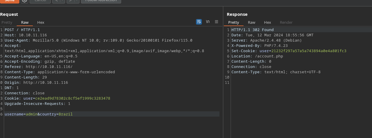Click the Set-Cookie line in the response
The height and width of the screenshot is (138, 372).
(289, 51)
